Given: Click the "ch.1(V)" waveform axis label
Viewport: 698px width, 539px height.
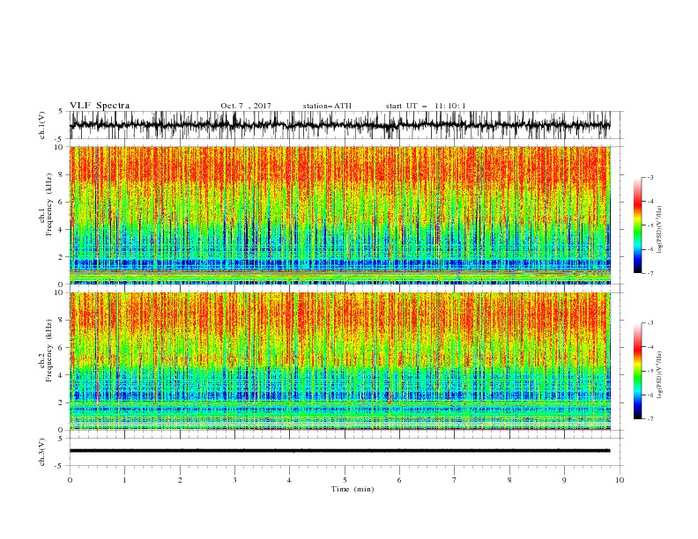Looking at the screenshot, I should click(42, 125).
